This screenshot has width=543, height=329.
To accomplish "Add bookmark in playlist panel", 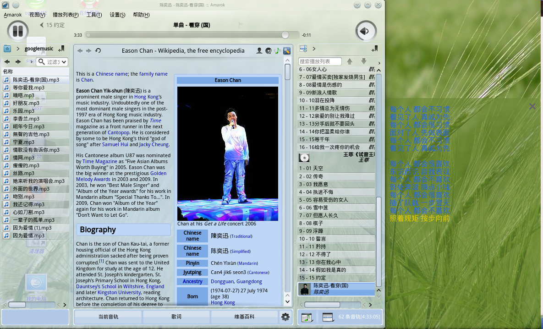I will point(374,49).
